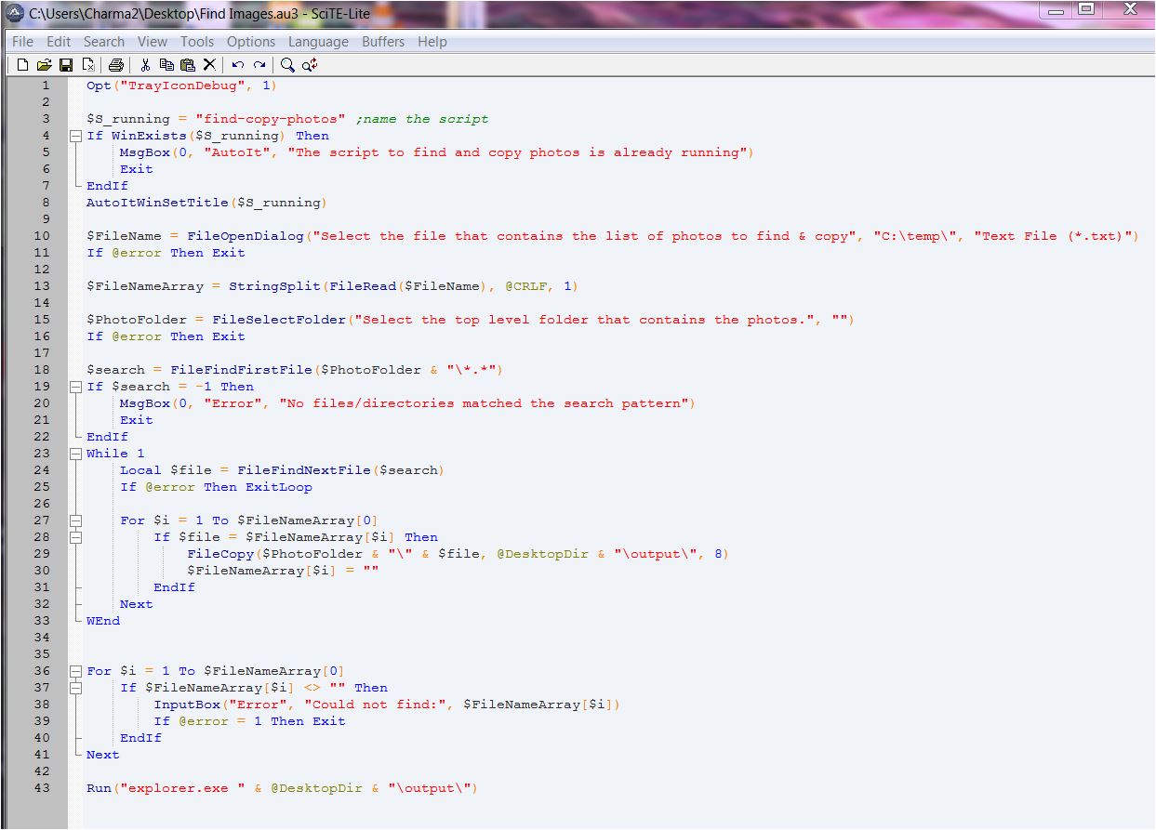Open the Options menu
The height and width of the screenshot is (830, 1156).
(251, 42)
